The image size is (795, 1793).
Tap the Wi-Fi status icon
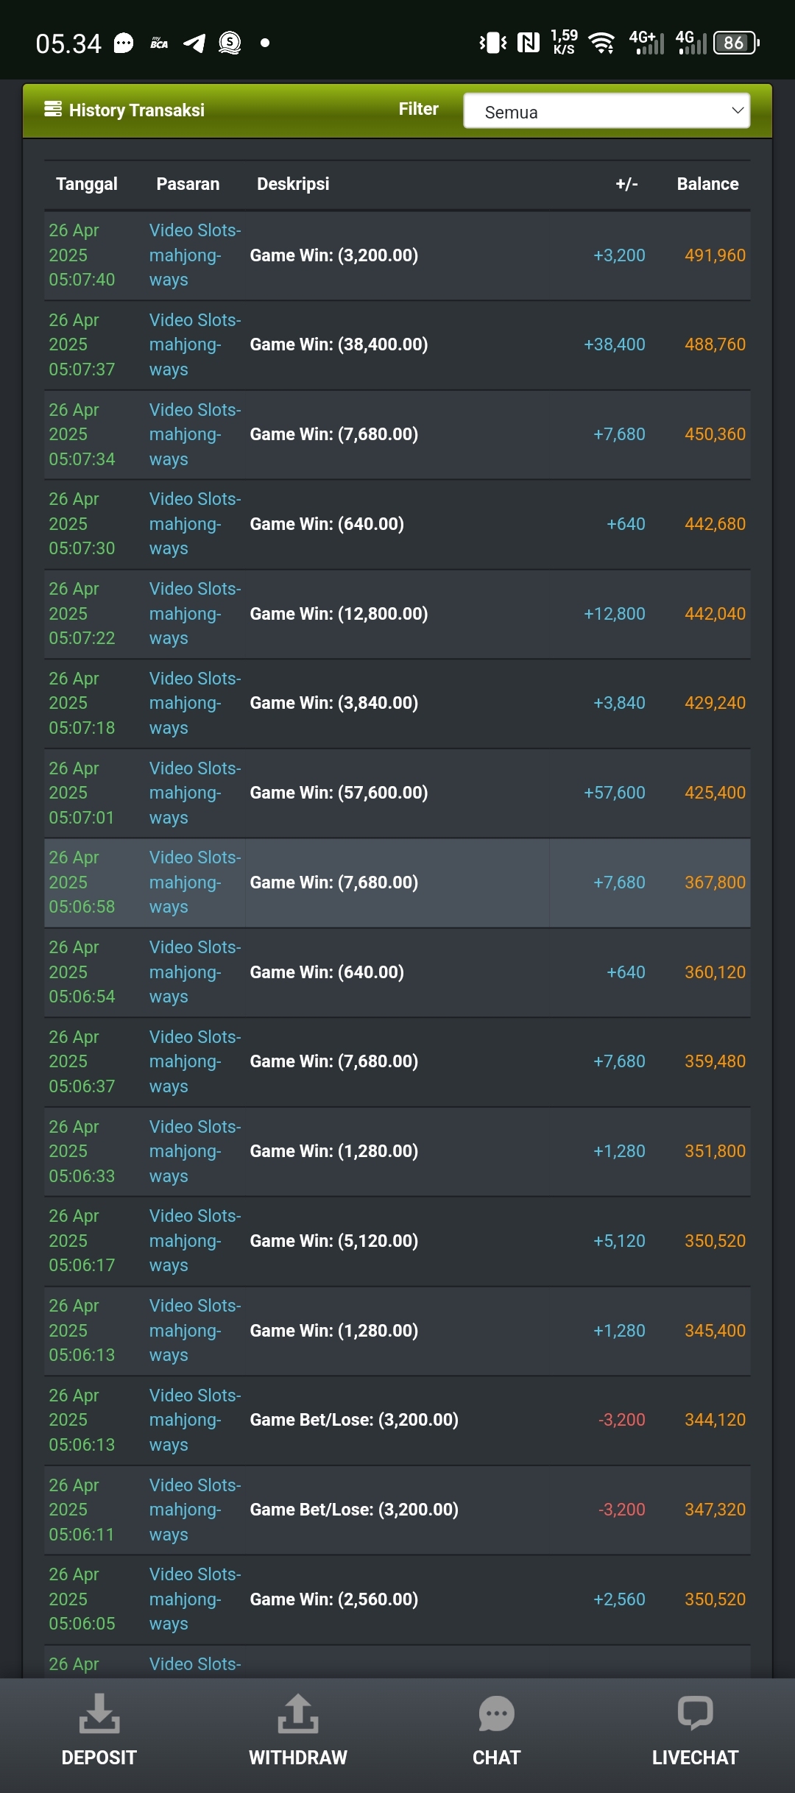[603, 43]
